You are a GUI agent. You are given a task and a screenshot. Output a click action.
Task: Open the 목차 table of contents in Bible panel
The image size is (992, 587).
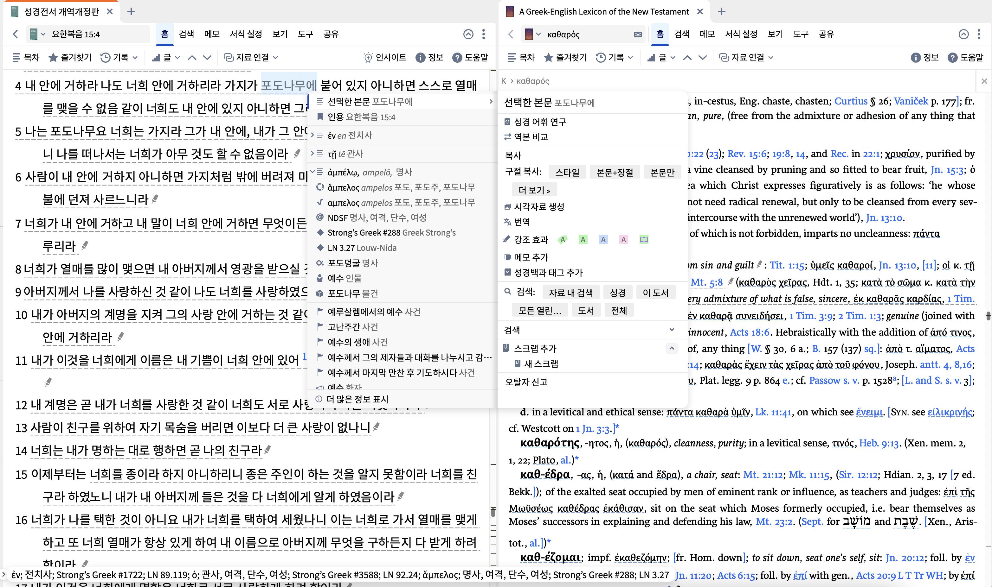26,57
